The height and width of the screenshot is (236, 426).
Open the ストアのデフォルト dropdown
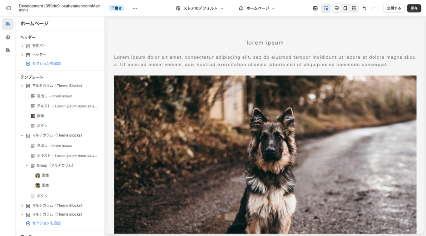tap(200, 8)
